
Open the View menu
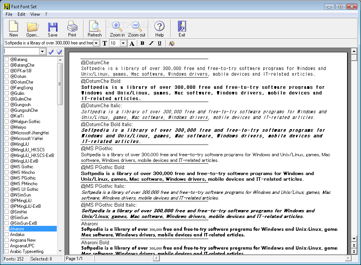[x=35, y=14]
